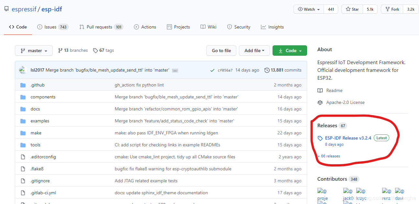
Task: Click the Security tab shield icon
Action: [x=230, y=27]
